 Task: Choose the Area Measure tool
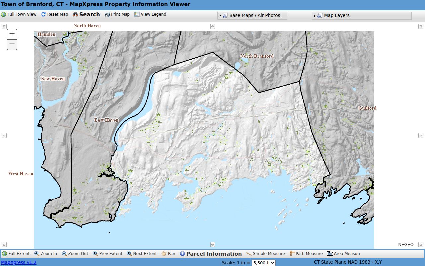tap(344, 254)
